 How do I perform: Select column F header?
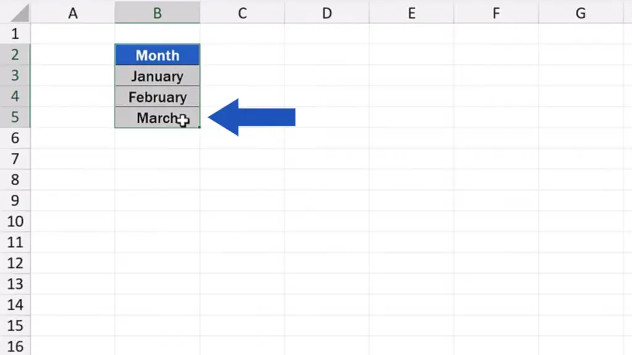[x=496, y=12]
